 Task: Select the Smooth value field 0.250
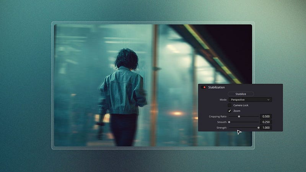pyautogui.click(x=266, y=122)
